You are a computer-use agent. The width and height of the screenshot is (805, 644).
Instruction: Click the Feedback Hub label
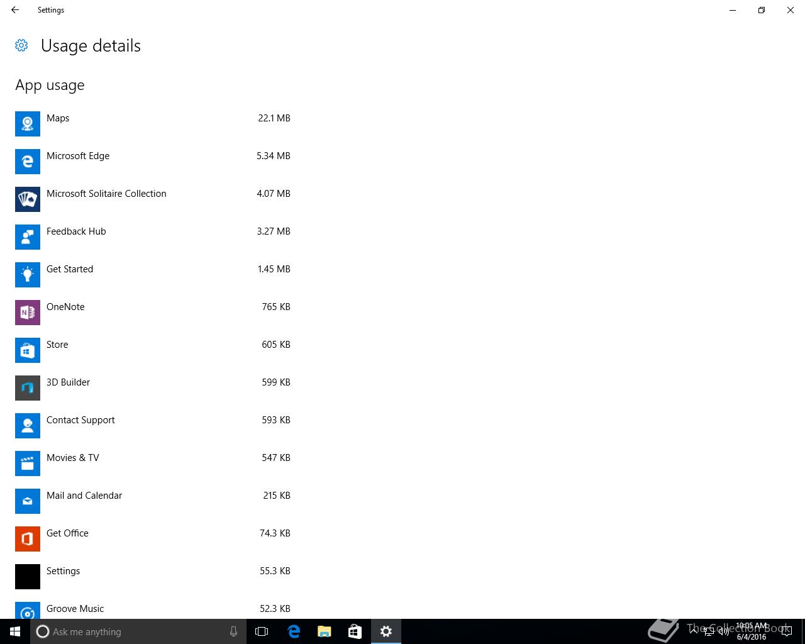coord(76,231)
